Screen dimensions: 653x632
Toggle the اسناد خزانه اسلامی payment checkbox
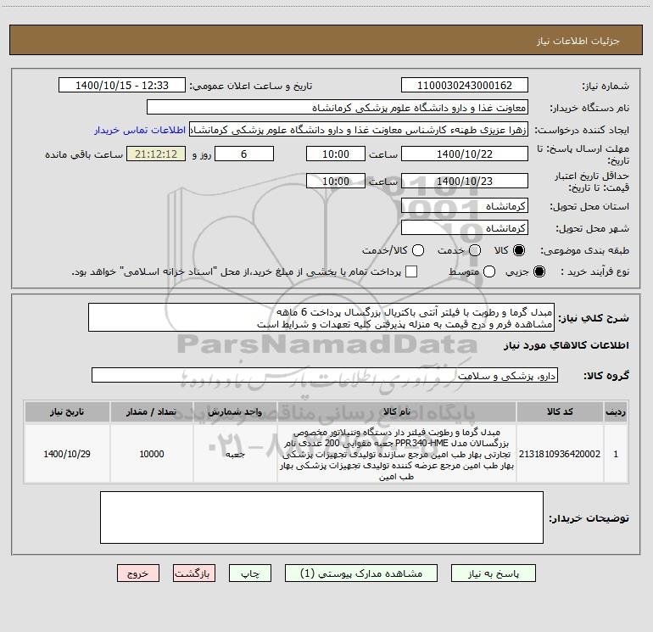[411, 271]
